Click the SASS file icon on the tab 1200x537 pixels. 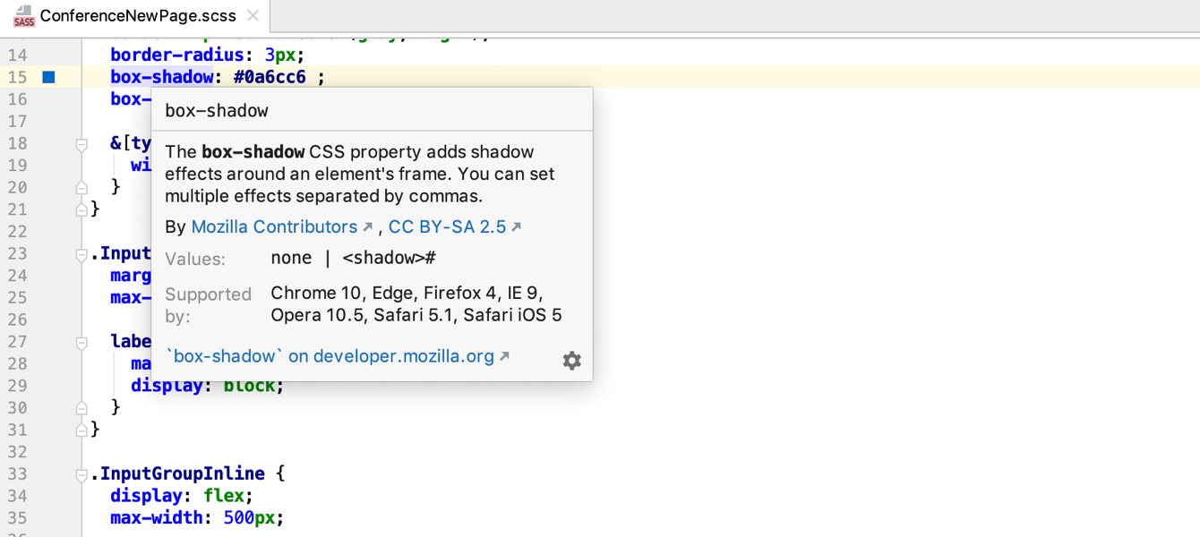[x=24, y=16]
